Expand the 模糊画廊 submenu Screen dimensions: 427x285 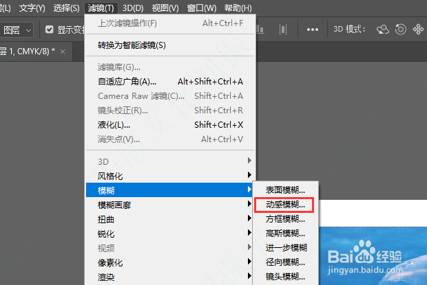(x=169, y=205)
